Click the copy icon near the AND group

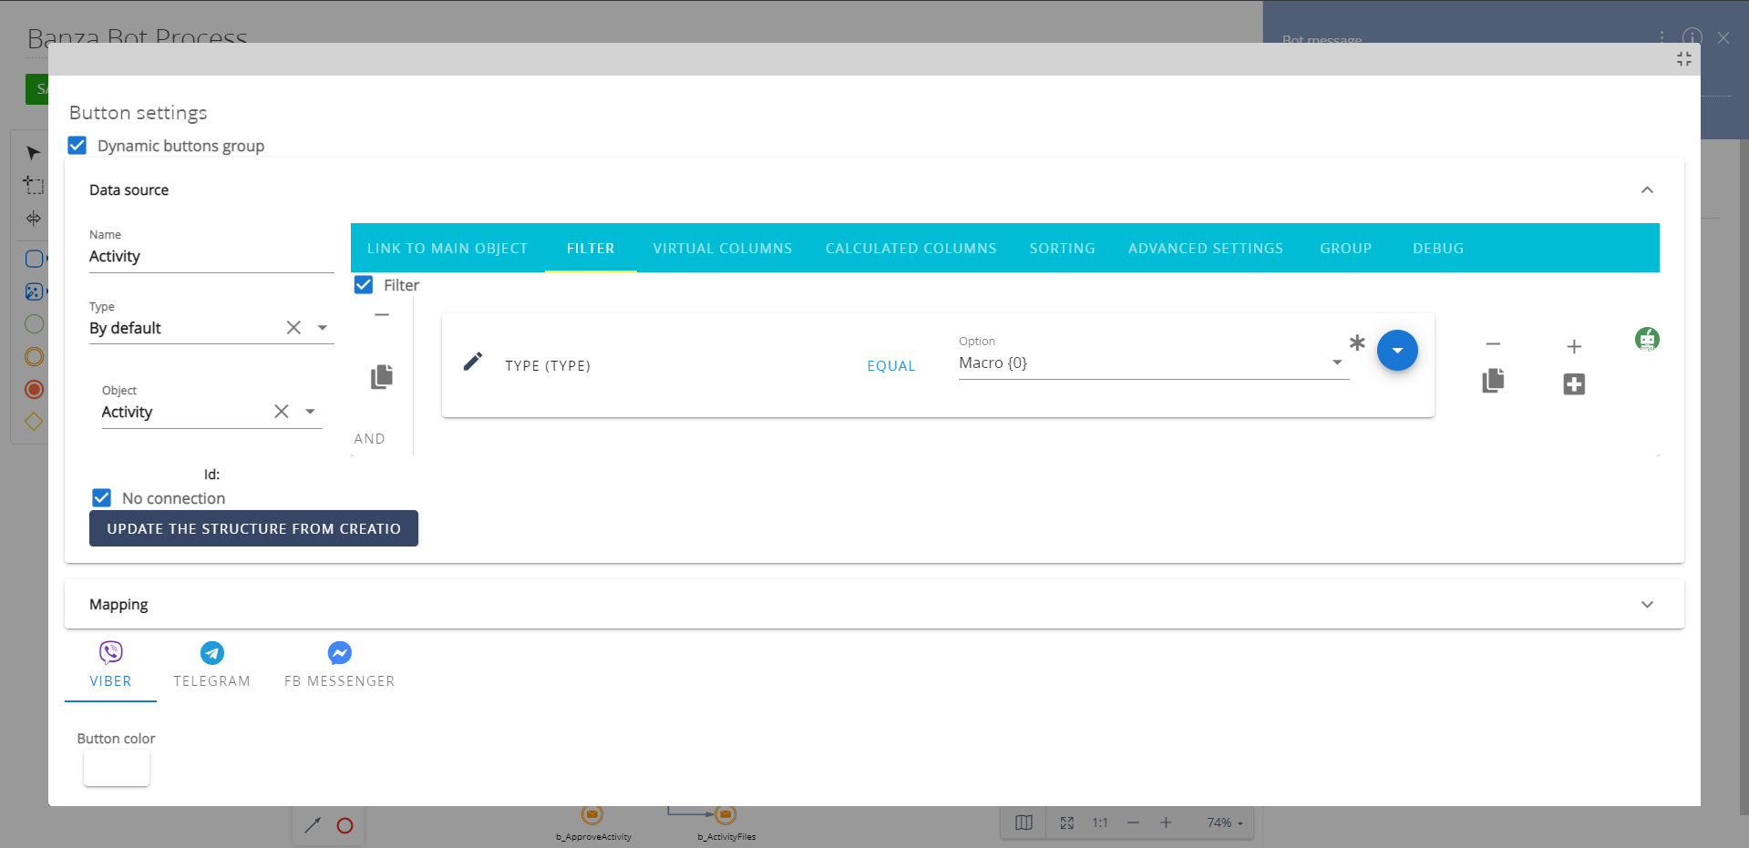point(382,376)
